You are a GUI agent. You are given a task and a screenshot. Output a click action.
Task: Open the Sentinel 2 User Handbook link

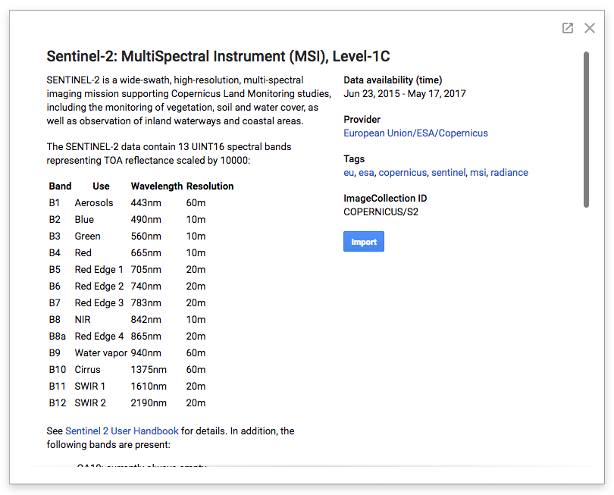pos(122,431)
